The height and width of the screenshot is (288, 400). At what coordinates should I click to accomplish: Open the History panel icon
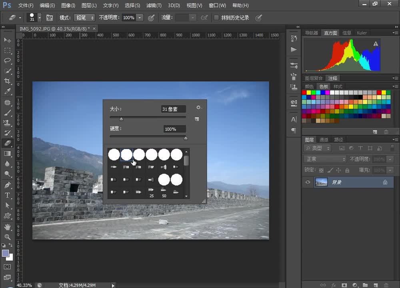(294, 39)
